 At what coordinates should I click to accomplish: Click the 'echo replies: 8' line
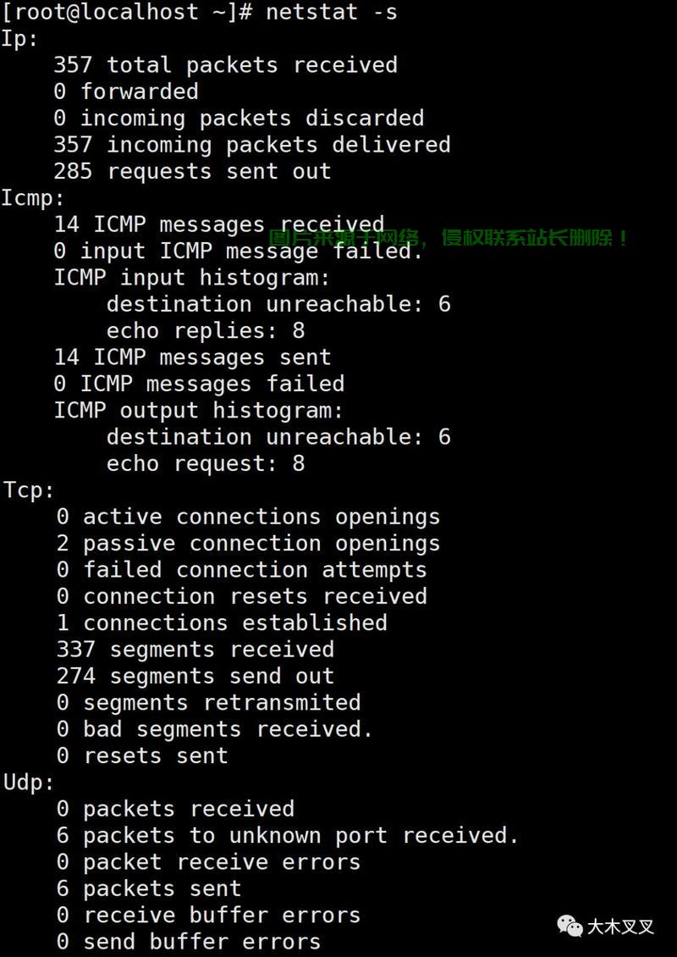coord(206,330)
